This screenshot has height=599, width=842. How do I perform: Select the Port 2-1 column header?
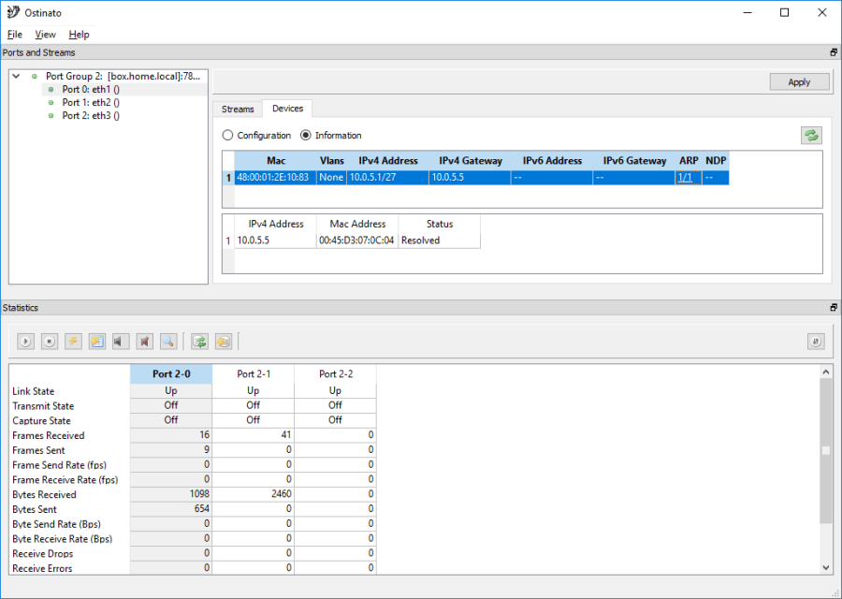tap(254, 373)
